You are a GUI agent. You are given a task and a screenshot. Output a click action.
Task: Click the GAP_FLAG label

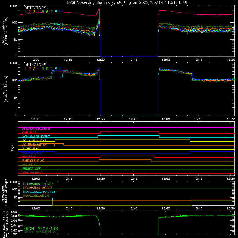(29, 132)
